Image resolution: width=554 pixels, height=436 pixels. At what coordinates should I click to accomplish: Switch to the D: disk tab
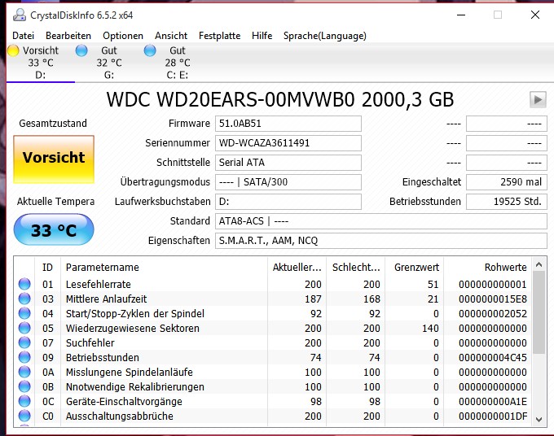point(41,63)
